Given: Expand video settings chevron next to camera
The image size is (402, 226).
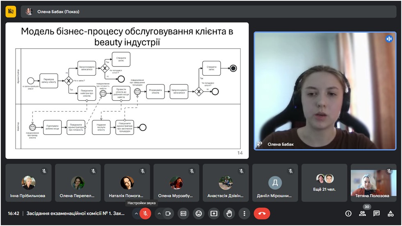Looking at the screenshot, I should [x=159, y=213].
